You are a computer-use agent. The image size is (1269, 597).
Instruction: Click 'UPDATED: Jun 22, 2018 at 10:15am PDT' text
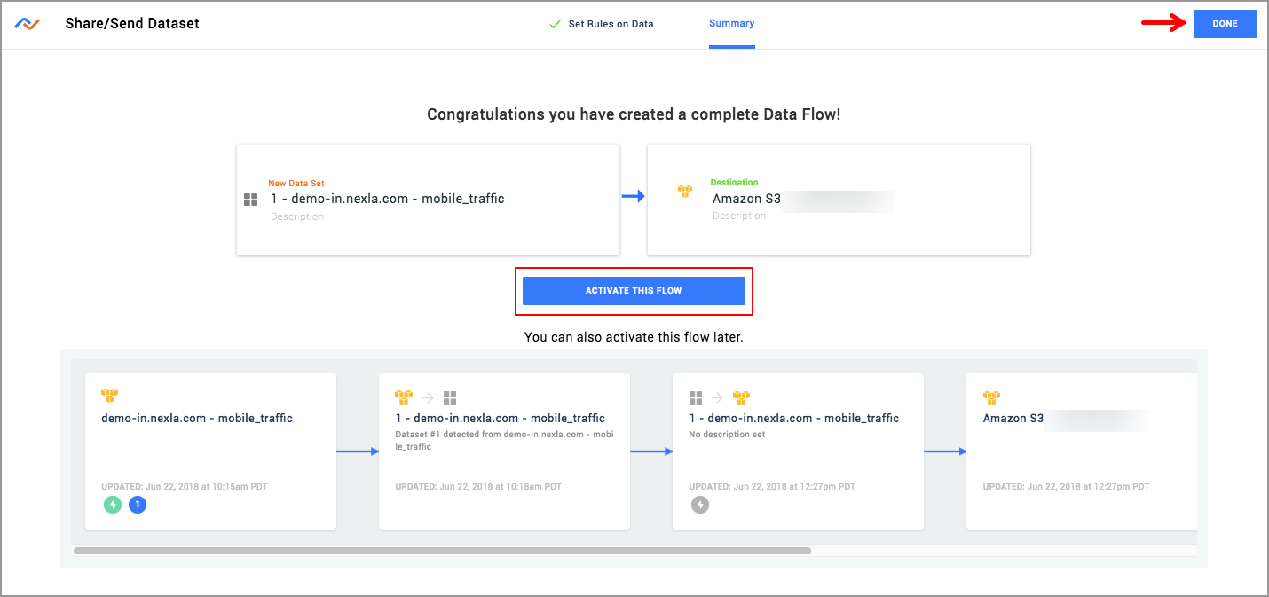pos(185,486)
